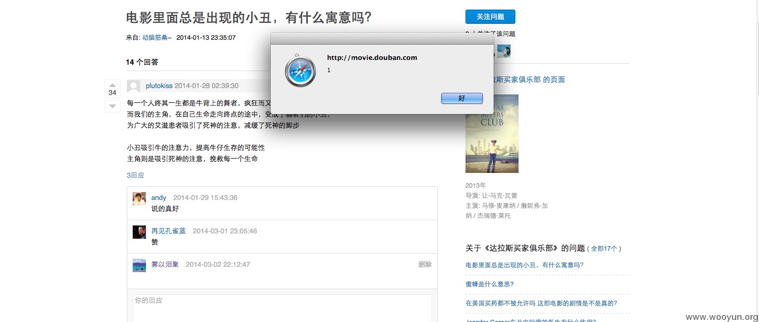Click the 好 button in the alert dialog
This screenshot has width=759, height=322.
point(462,98)
